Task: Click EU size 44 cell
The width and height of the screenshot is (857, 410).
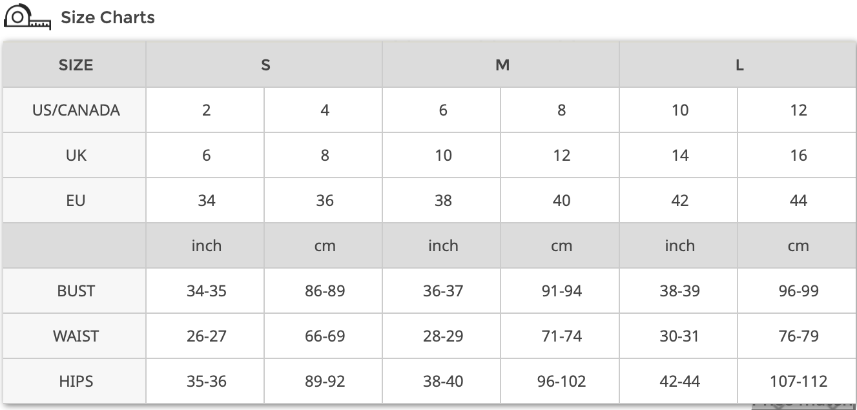Action: (x=798, y=201)
